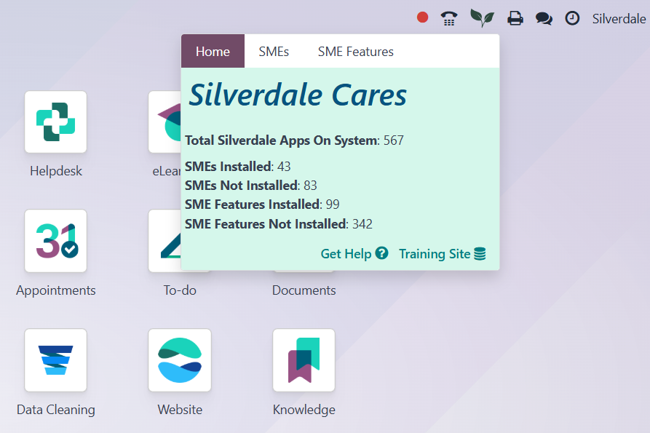Open the print option in the top bar
The height and width of the screenshot is (433, 650).
(x=515, y=18)
